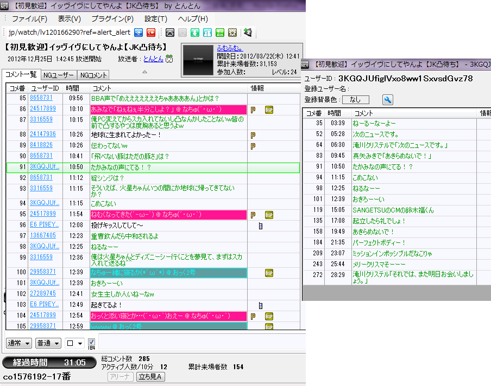This screenshot has width=491, height=386.
Task: Click the BSP icon on comment 86
Action: [269, 110]
